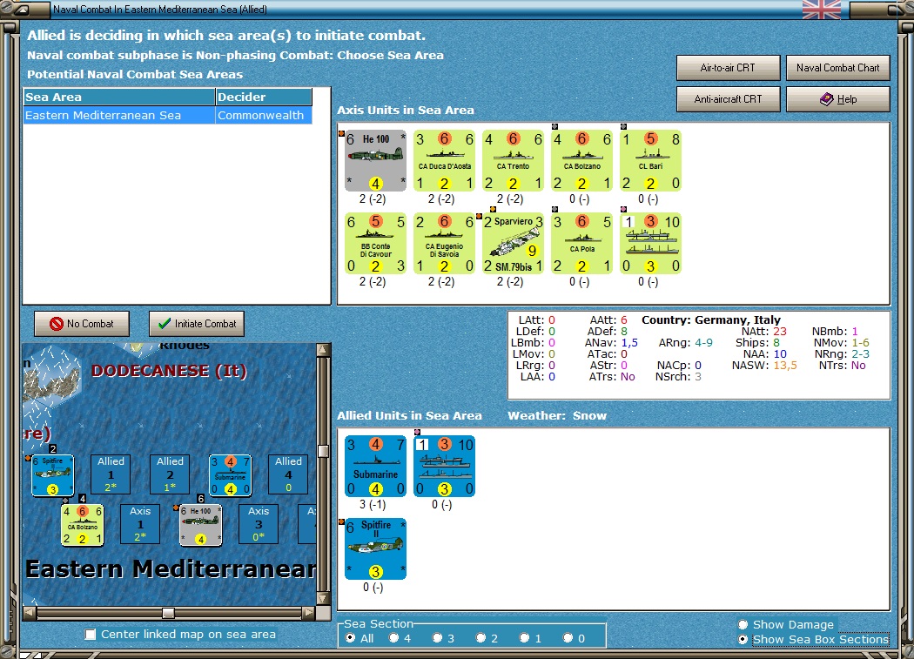Choose the Show Sea Box Sections option
Viewport: 914px width, 659px height.
743,639
